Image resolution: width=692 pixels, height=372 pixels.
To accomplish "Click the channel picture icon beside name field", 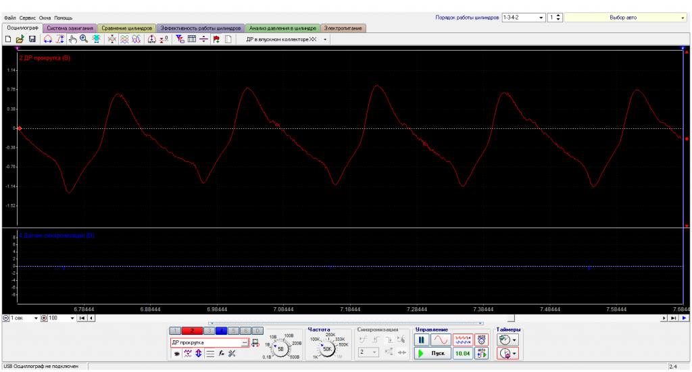I will 255,342.
